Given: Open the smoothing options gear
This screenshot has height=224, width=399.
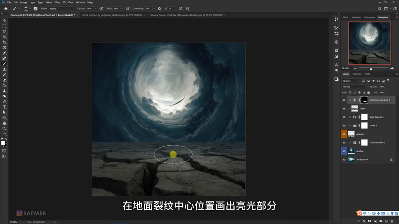Looking at the screenshot, I should 159,8.
